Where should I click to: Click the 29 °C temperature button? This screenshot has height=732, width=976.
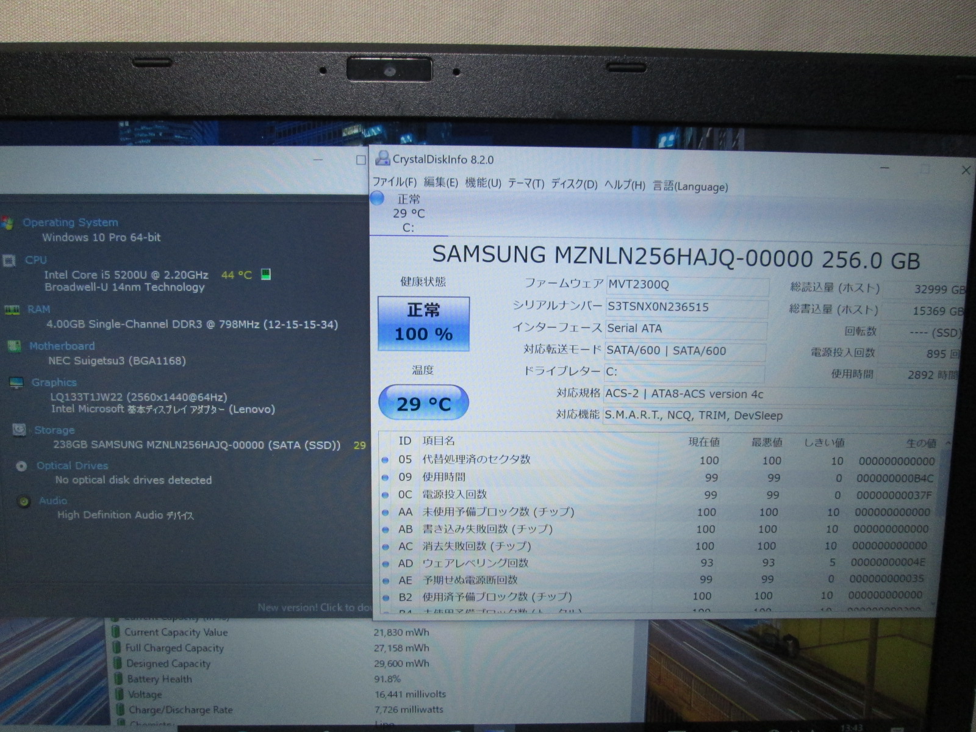tap(423, 403)
